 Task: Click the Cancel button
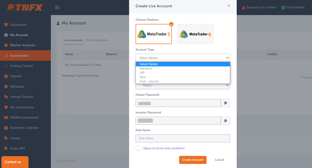click(219, 160)
